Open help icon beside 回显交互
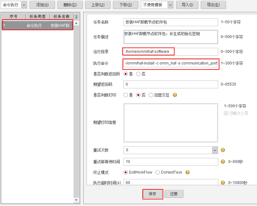The width and height of the screenshot is (257, 206). click(175, 95)
